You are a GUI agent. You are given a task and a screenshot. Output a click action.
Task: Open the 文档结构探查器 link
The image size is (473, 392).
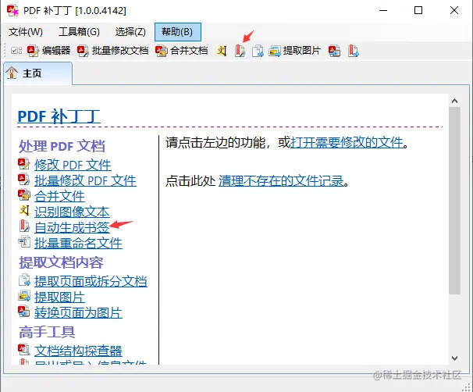pyautogui.click(x=78, y=351)
